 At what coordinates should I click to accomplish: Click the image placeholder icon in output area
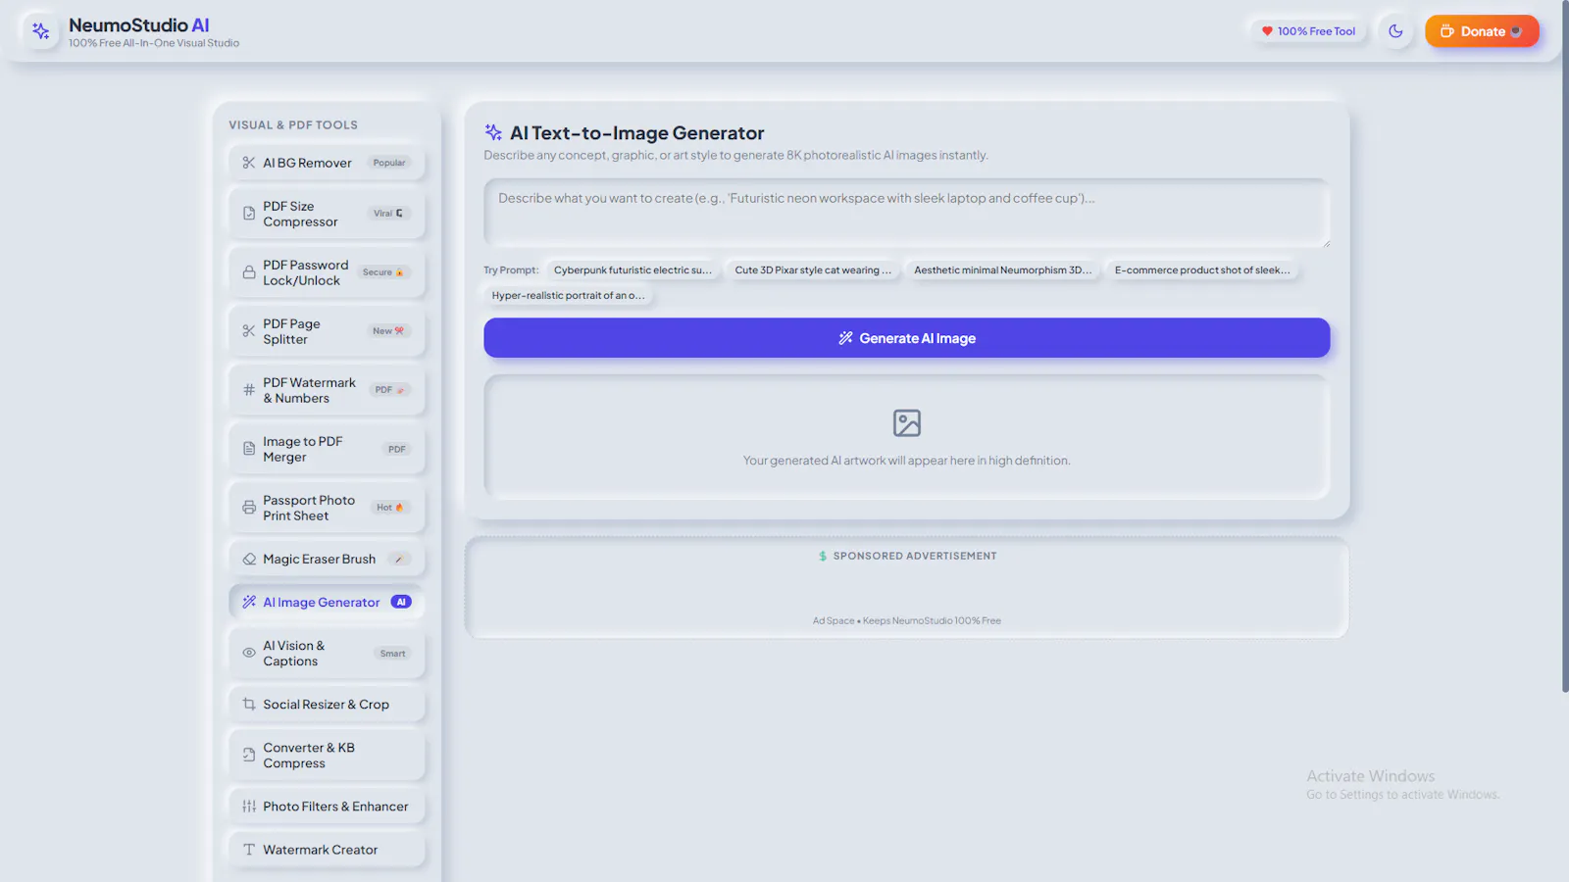[x=907, y=423]
